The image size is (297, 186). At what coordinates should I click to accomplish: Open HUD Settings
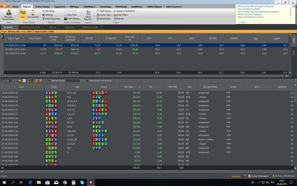click(72, 19)
